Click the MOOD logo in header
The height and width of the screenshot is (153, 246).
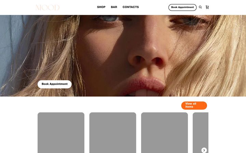coord(47,7)
